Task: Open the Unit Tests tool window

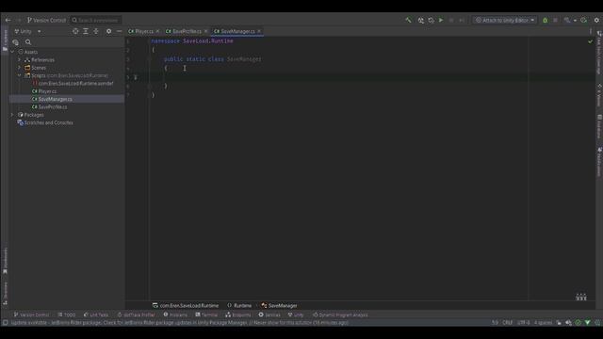Action: pyautogui.click(x=96, y=315)
